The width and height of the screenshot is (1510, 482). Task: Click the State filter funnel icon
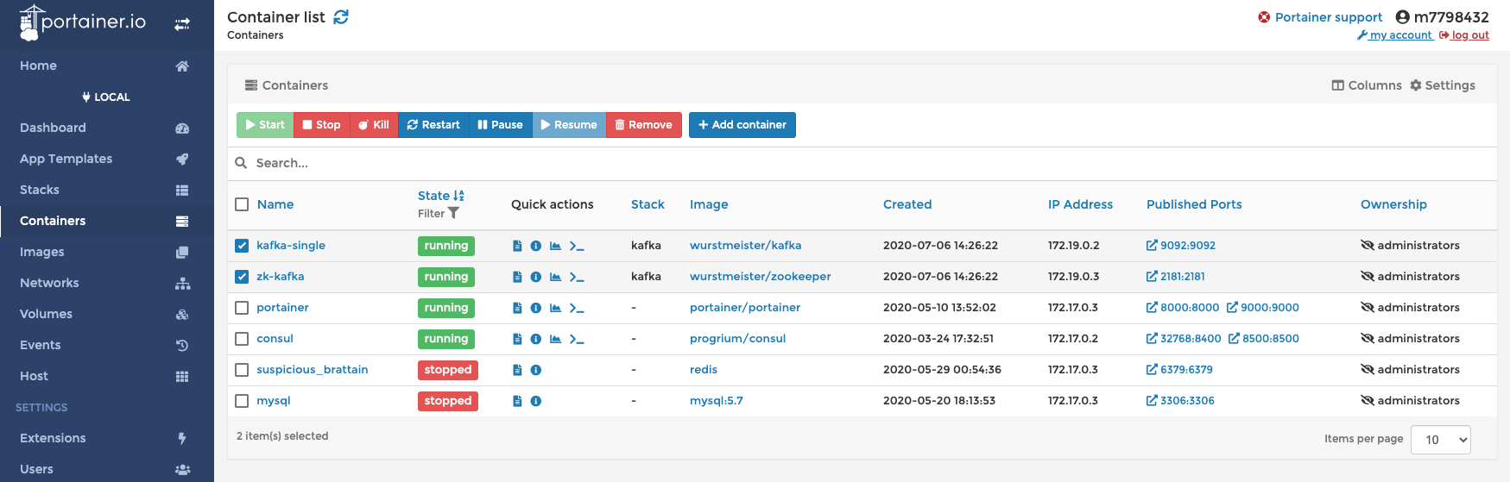(x=454, y=213)
